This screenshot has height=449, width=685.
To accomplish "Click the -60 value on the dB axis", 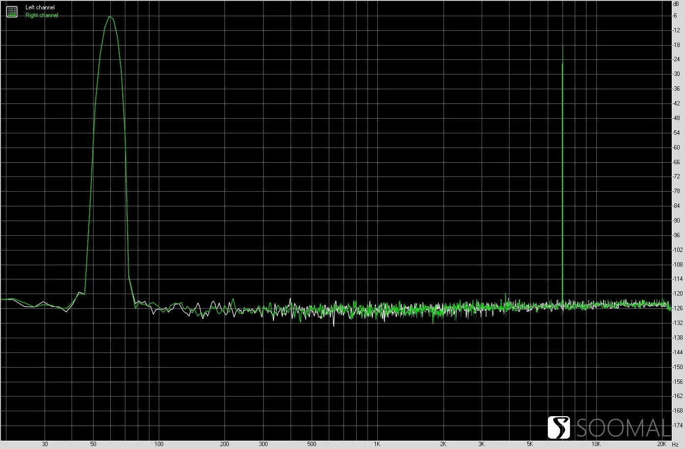I will coord(676,148).
